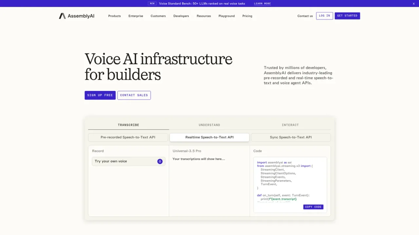The width and height of the screenshot is (419, 235).
Task: Copy the sample code
Action: pos(313,207)
